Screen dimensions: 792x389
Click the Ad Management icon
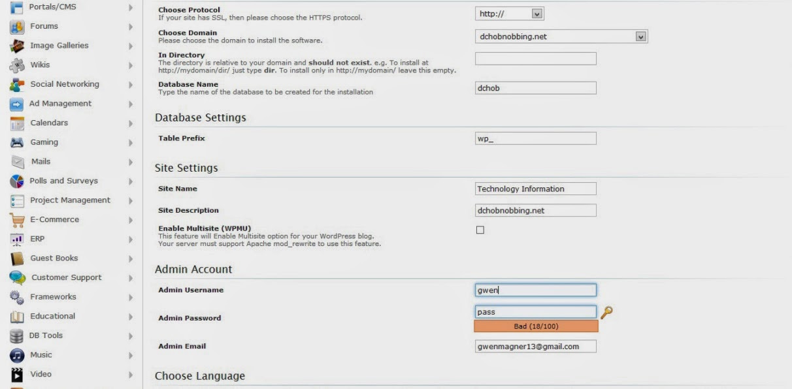[17, 104]
